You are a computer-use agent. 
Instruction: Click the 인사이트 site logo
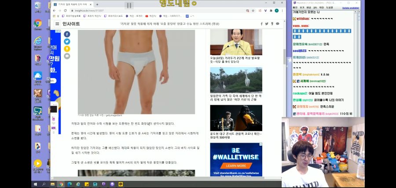point(71,24)
